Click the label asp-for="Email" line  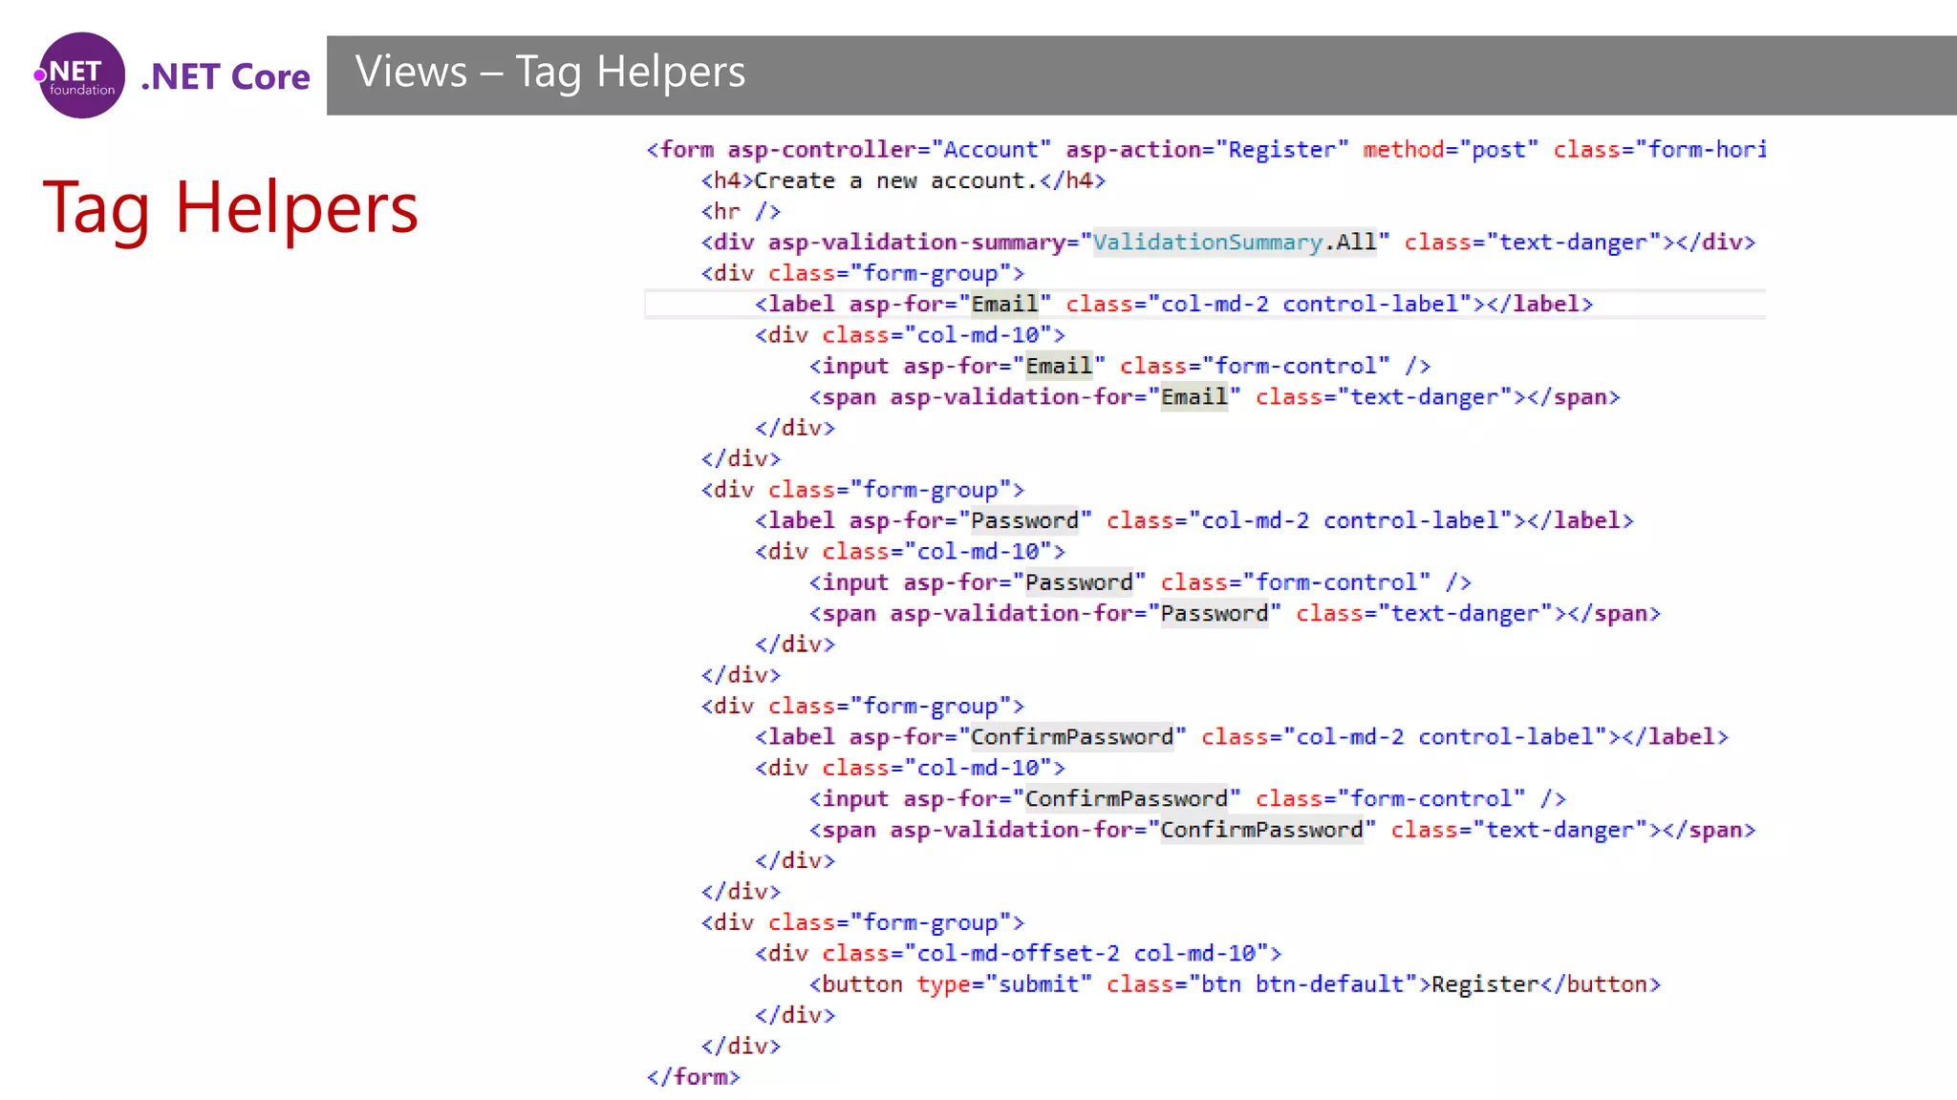[x=1173, y=305]
